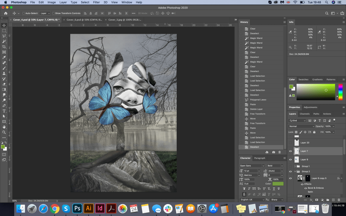Tick the Show Transform Controls checkbox
This screenshot has width=346, height=216.
coord(53,13)
